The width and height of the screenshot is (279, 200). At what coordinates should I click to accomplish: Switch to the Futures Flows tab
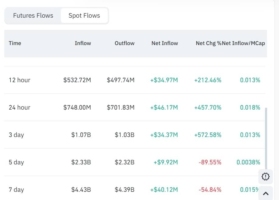point(33,16)
